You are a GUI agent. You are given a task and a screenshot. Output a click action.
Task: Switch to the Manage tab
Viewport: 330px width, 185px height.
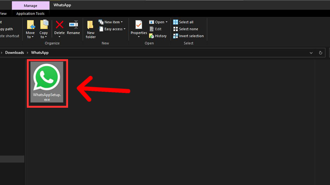pos(31,6)
